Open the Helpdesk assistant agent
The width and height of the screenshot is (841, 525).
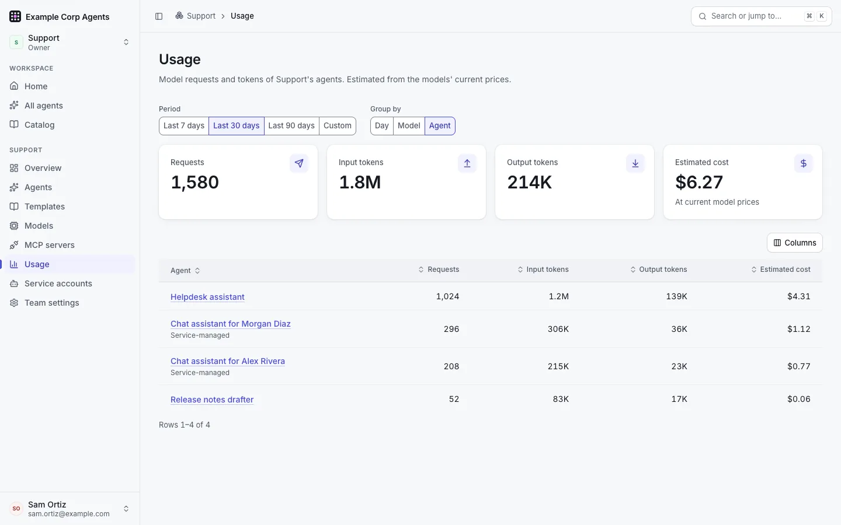point(207,297)
